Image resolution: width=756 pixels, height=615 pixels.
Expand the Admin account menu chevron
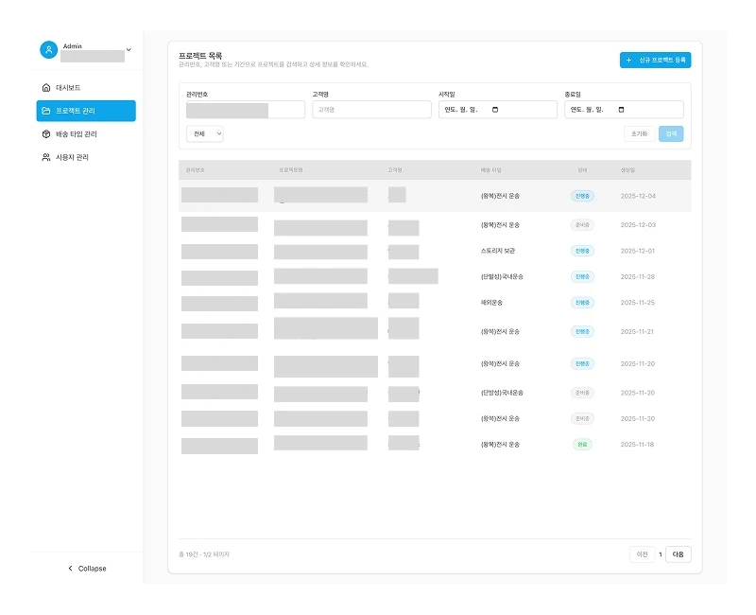click(129, 50)
